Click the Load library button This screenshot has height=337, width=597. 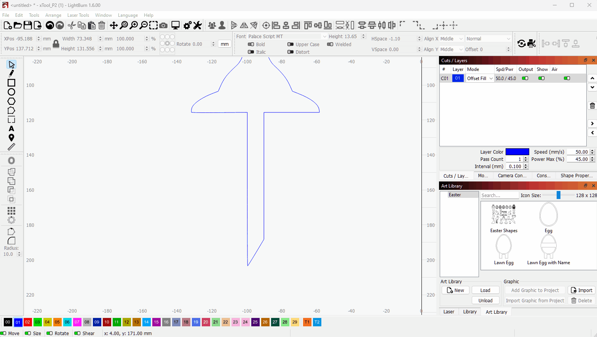[485, 290]
